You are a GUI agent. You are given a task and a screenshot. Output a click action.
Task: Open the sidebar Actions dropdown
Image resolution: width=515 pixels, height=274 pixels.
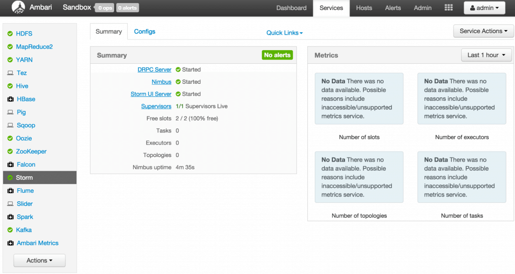tap(39, 260)
